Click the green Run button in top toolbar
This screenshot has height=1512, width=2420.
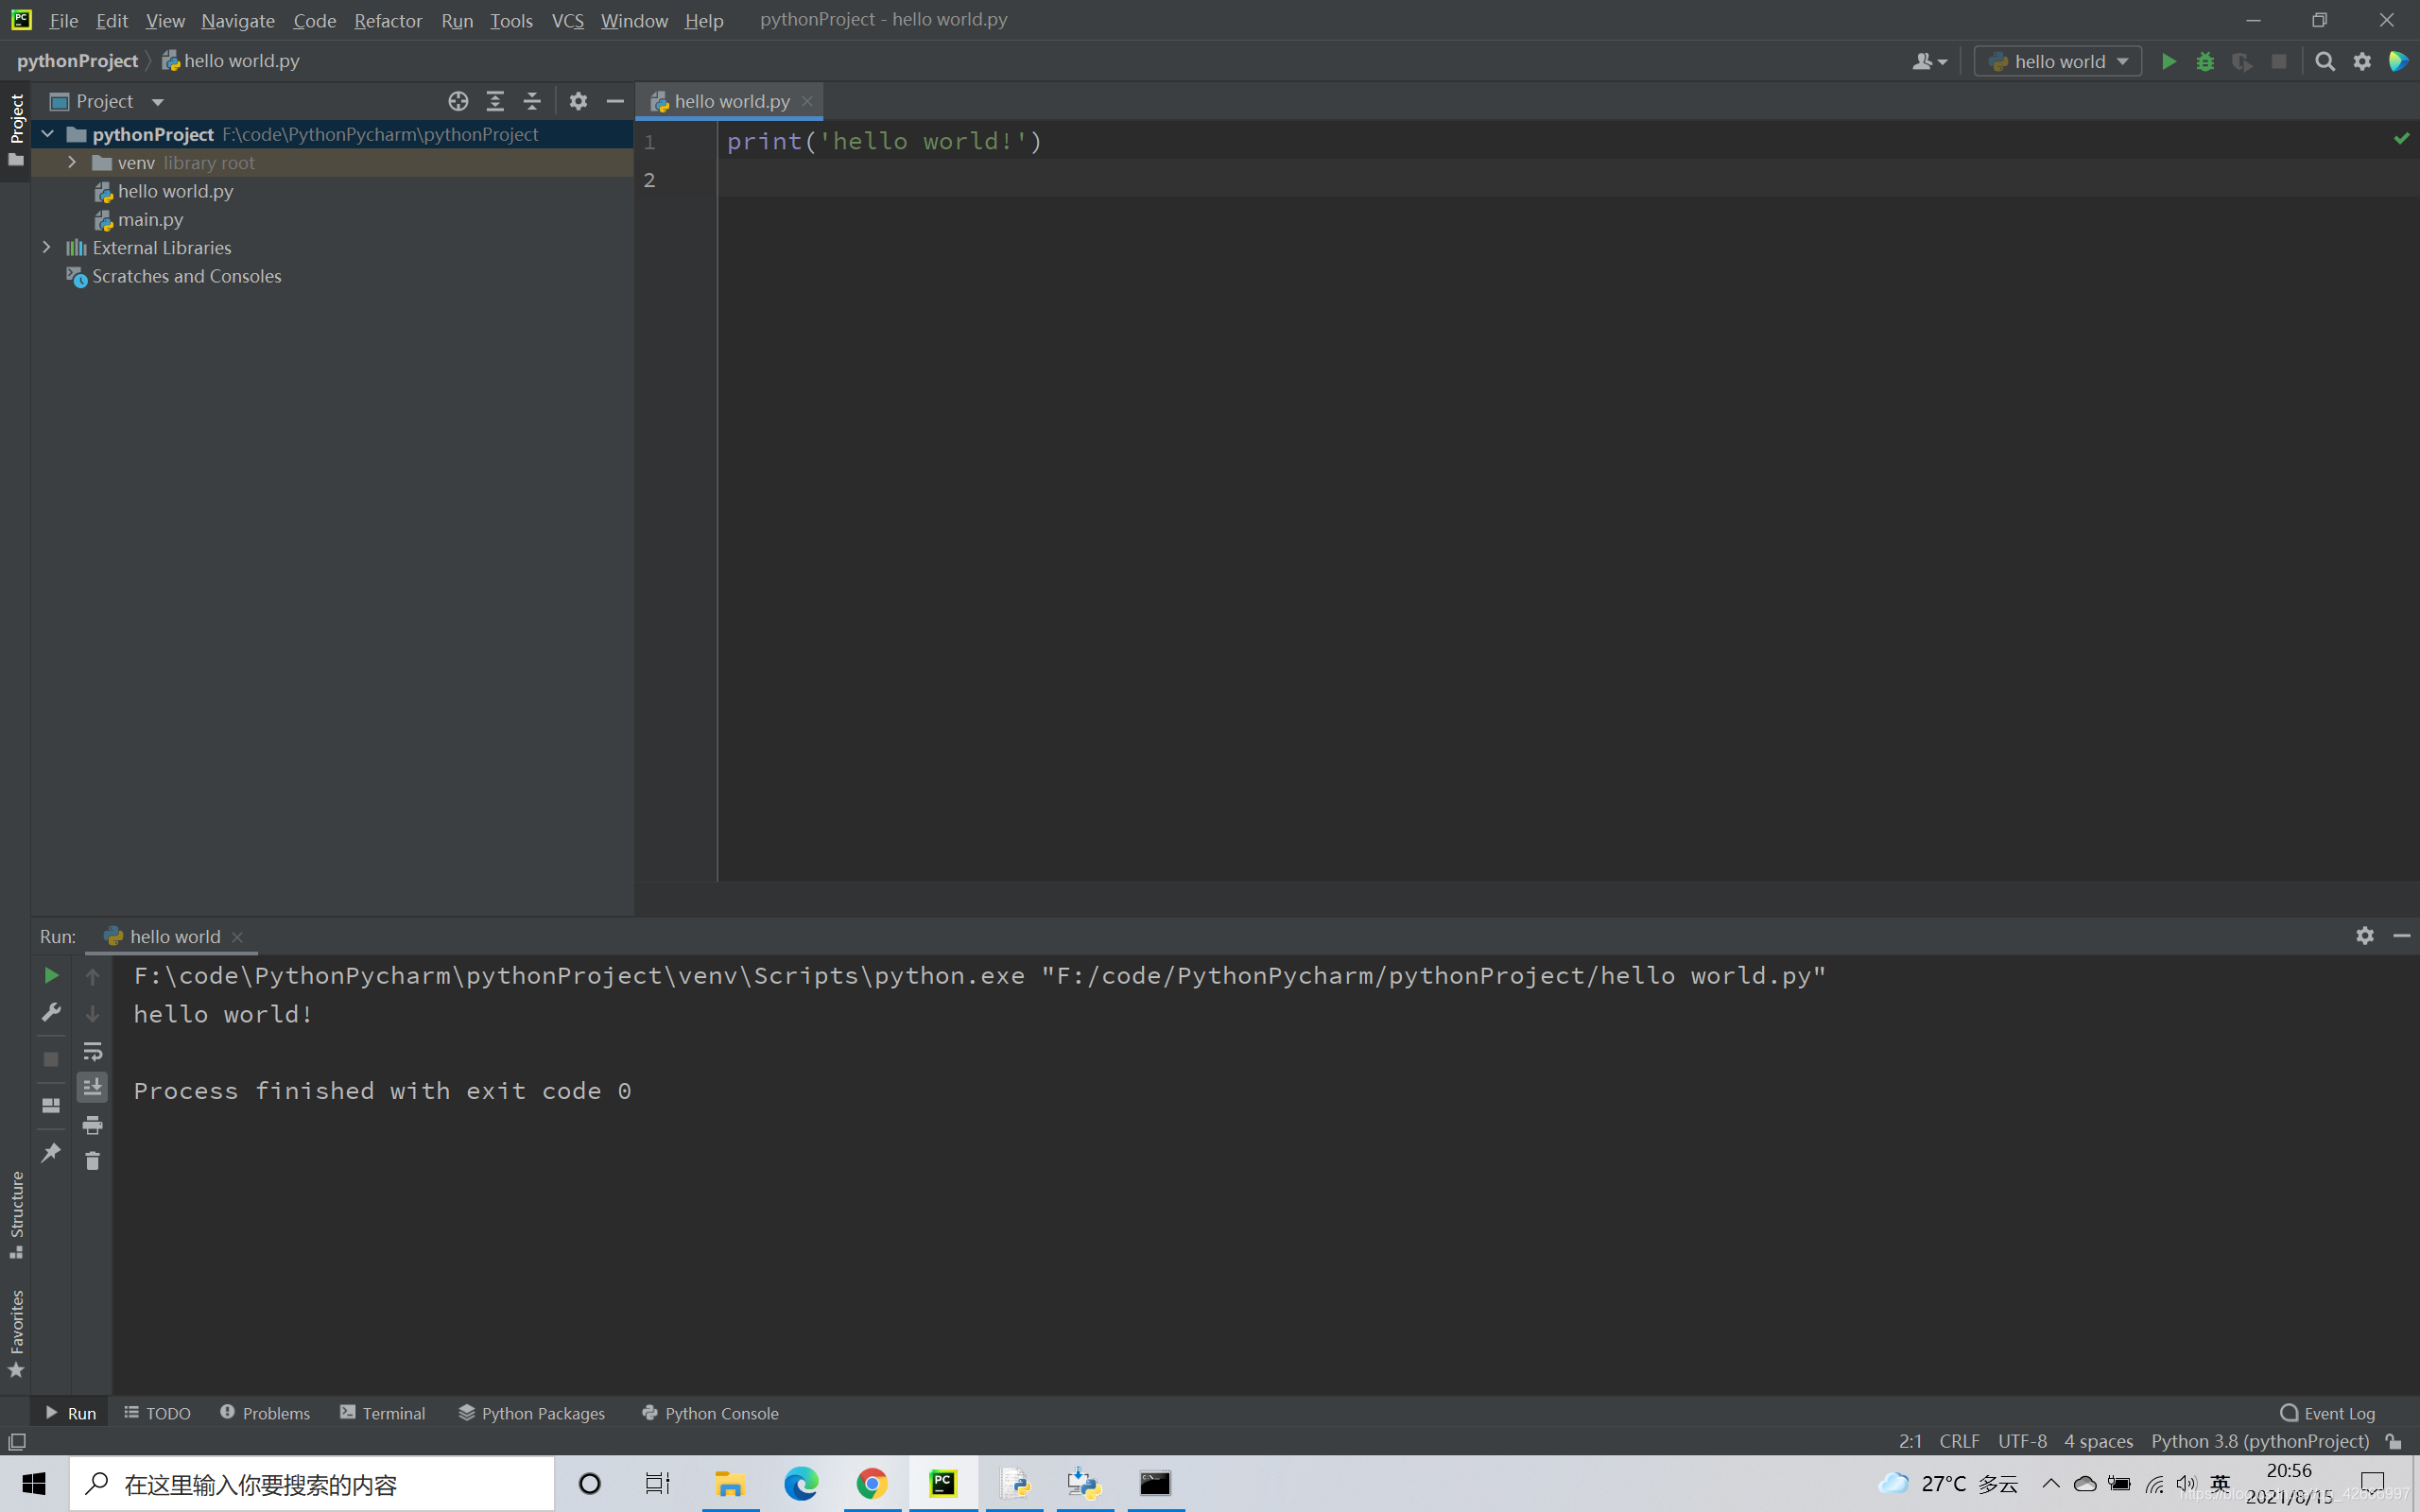[2168, 62]
